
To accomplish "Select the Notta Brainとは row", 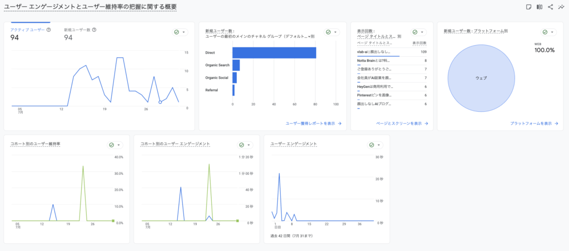I will [392, 61].
